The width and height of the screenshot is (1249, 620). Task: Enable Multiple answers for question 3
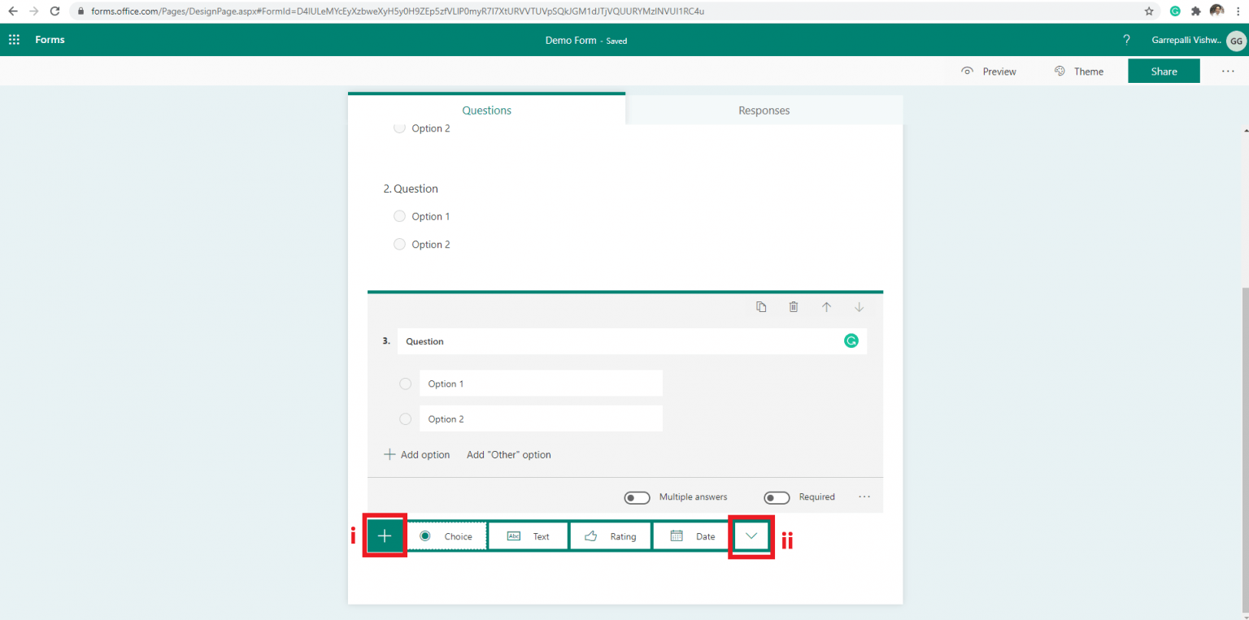click(637, 496)
